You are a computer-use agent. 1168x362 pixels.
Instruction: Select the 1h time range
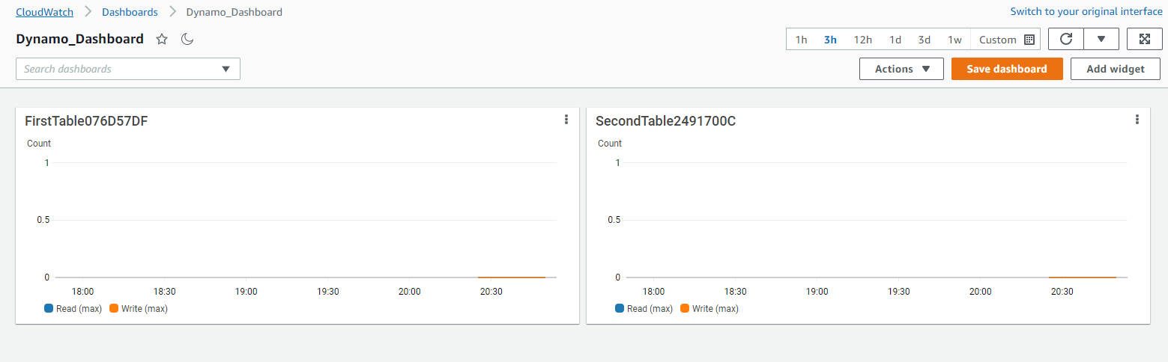(801, 40)
